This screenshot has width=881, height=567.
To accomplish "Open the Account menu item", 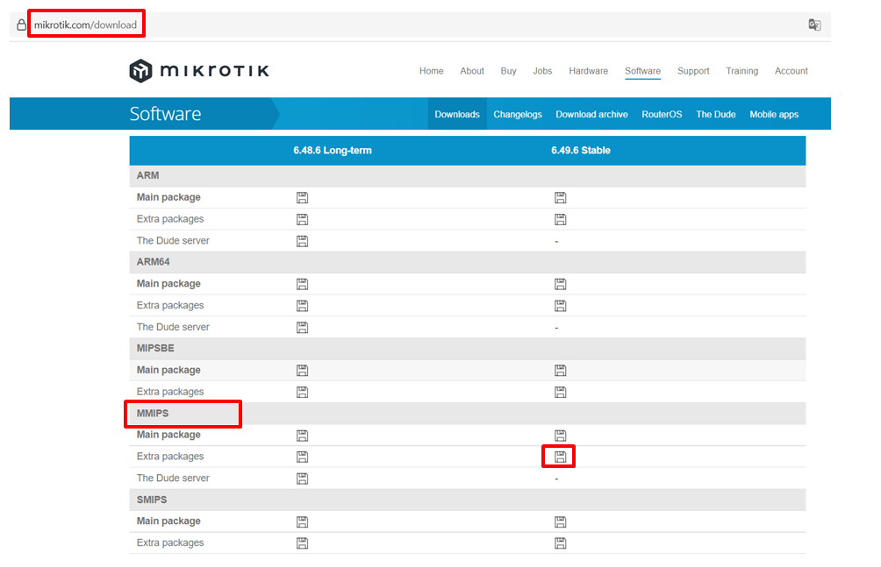I will click(791, 71).
